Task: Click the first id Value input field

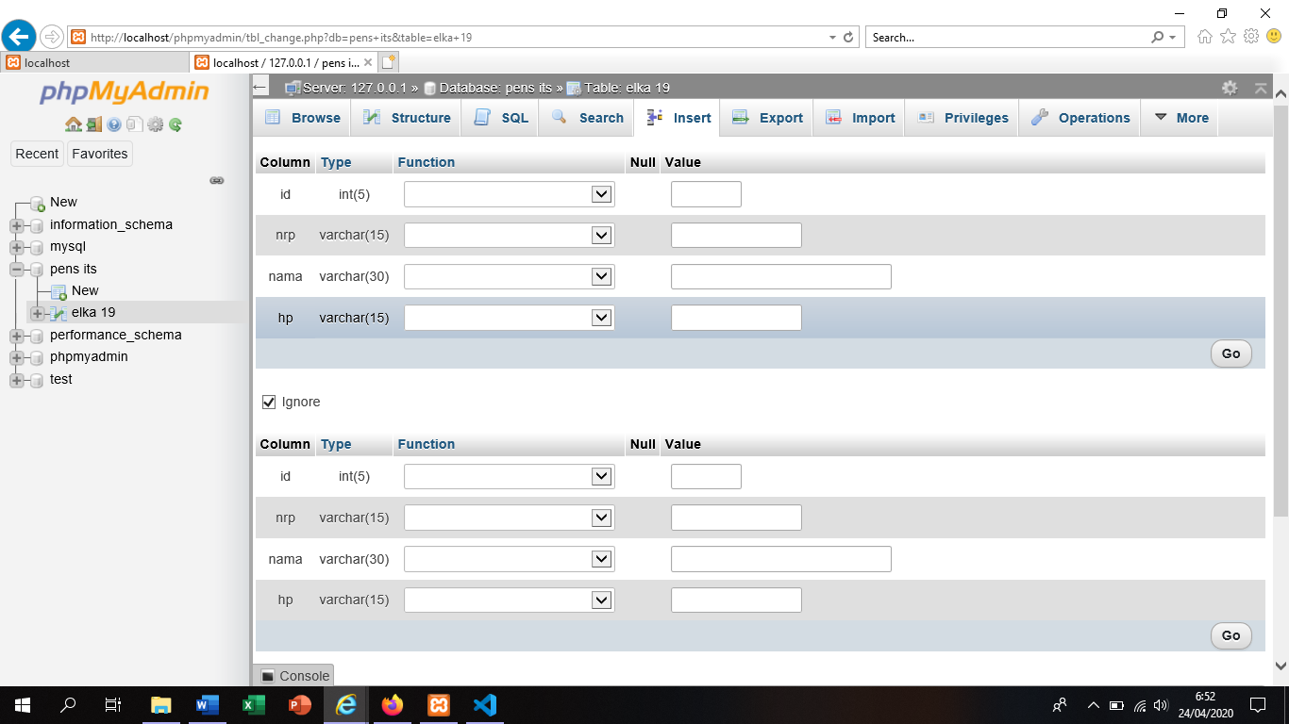Action: 706,194
